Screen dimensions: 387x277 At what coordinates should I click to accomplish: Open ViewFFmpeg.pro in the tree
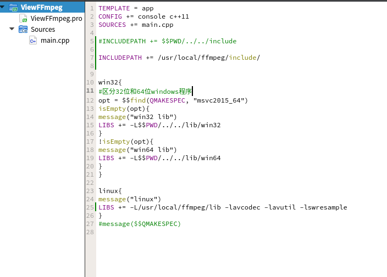(56, 19)
